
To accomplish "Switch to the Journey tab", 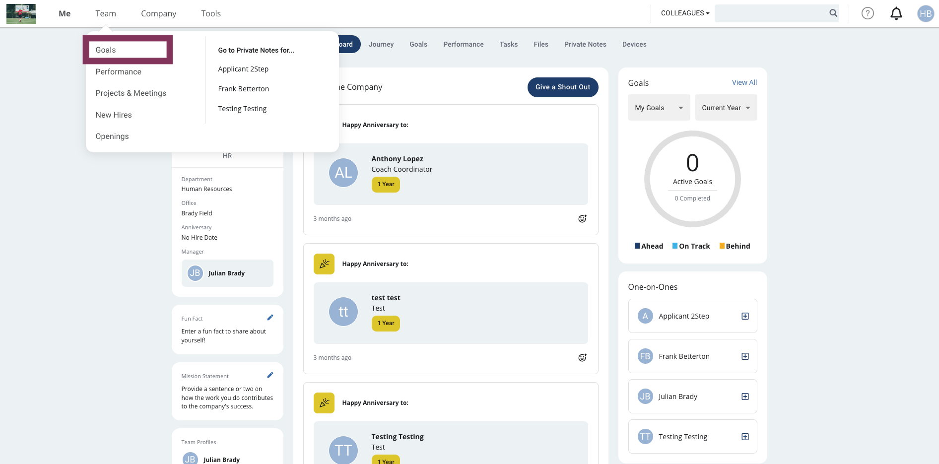I will 381,44.
